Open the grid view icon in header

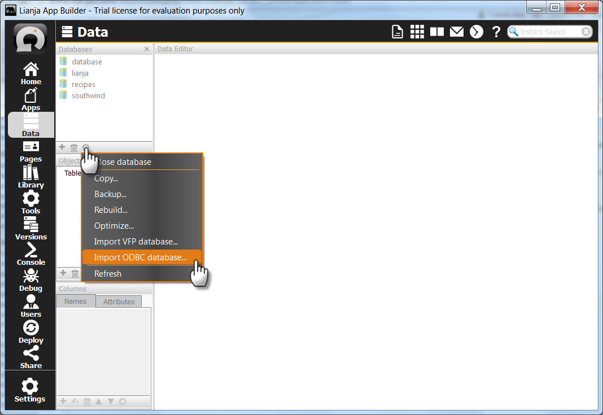click(417, 32)
